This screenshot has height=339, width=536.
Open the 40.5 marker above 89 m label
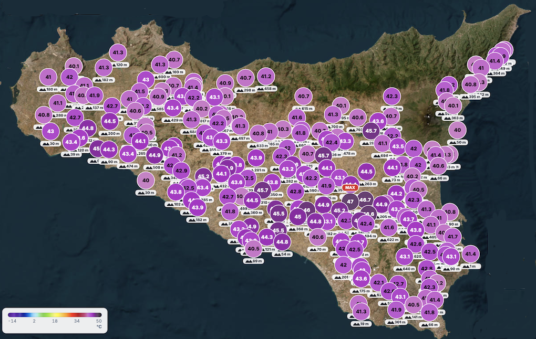pos(254,249)
